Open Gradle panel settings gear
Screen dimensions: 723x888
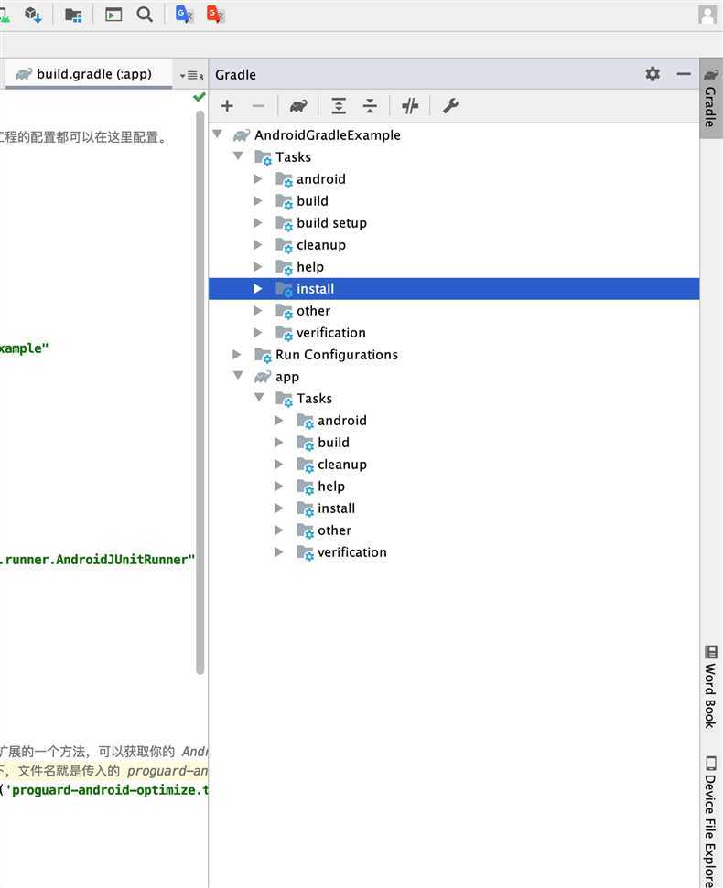pos(653,74)
